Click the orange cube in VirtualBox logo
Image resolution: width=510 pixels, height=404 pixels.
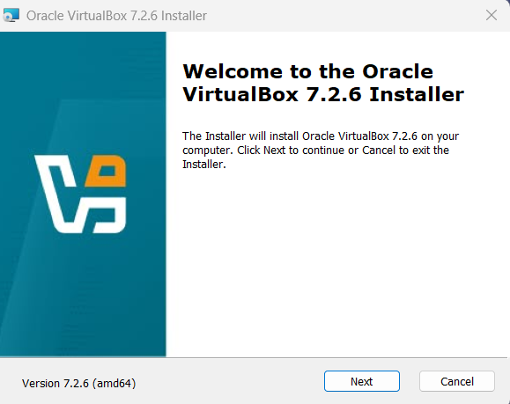click(106, 171)
